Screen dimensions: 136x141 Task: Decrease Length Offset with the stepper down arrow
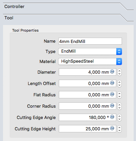coord(119,85)
